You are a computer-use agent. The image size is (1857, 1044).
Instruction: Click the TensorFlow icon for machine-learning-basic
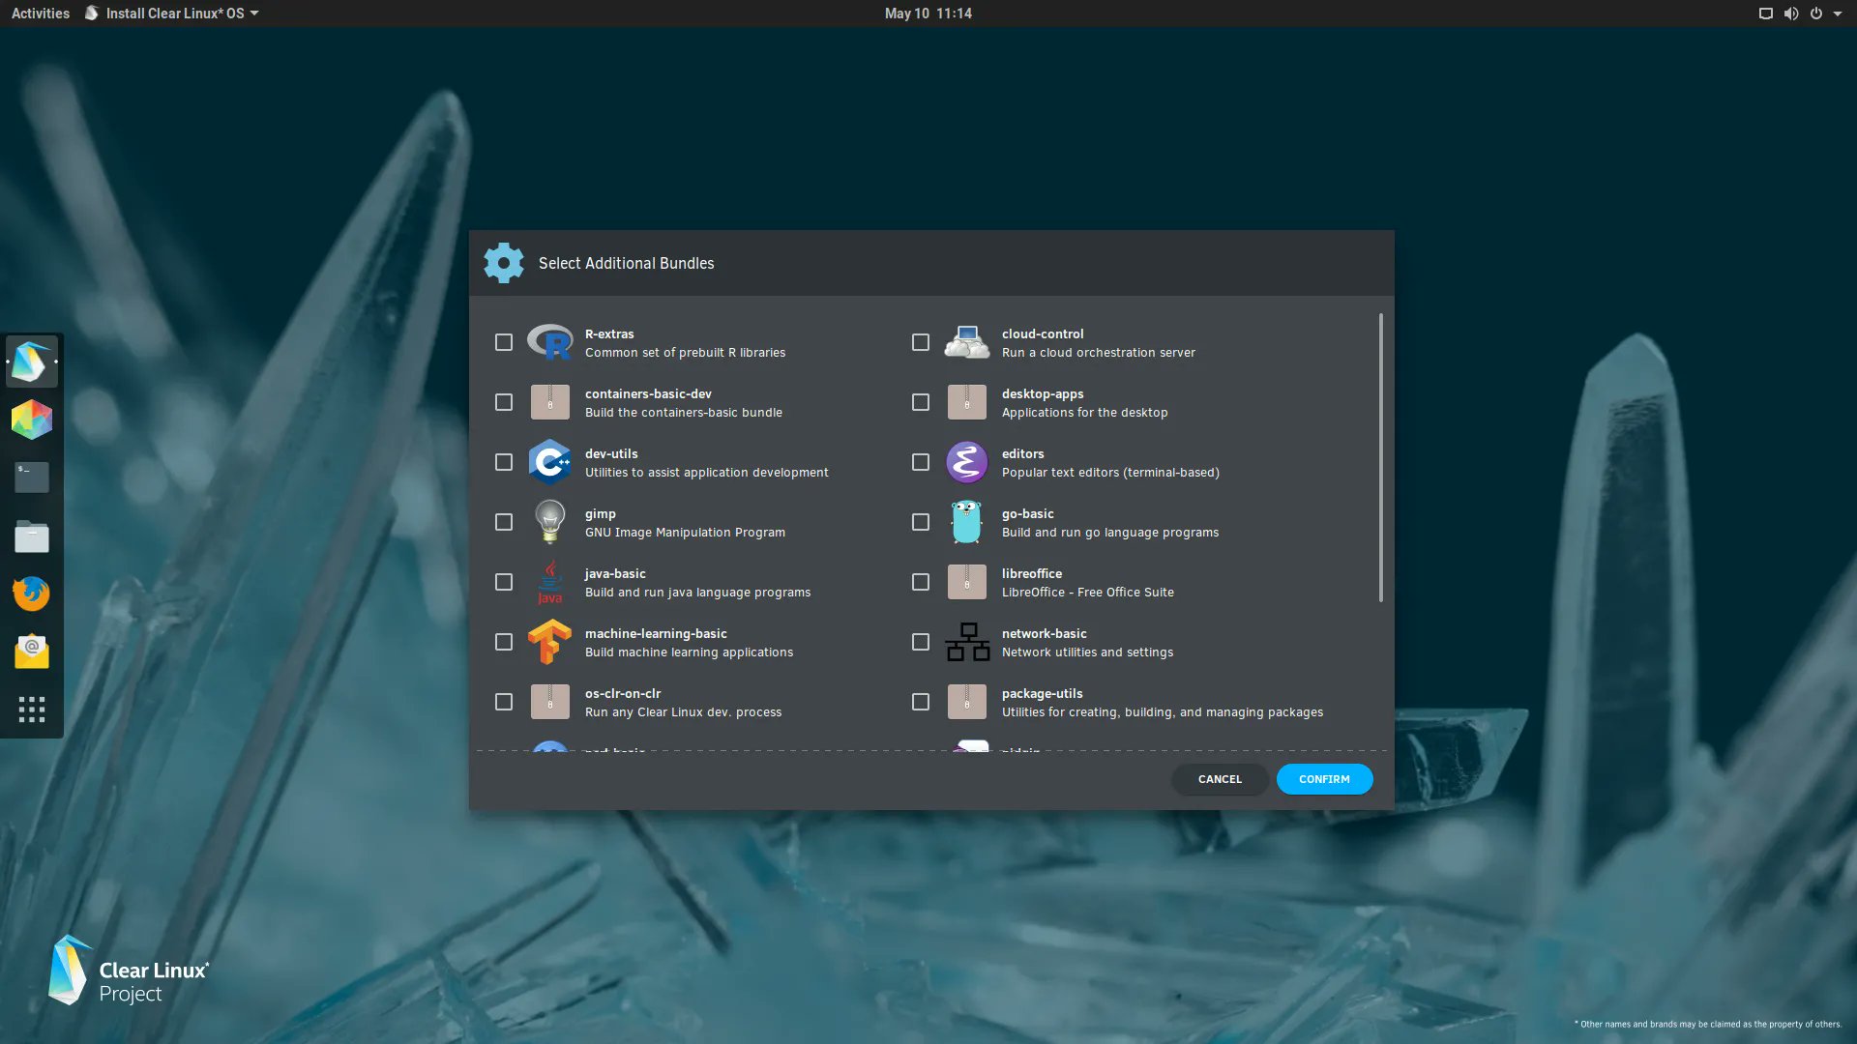(x=550, y=642)
